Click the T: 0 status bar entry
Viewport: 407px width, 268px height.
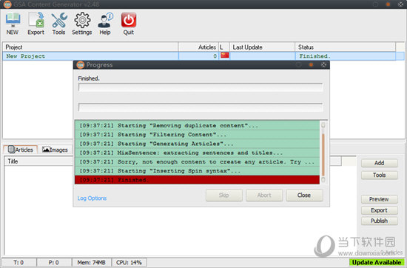18,263
